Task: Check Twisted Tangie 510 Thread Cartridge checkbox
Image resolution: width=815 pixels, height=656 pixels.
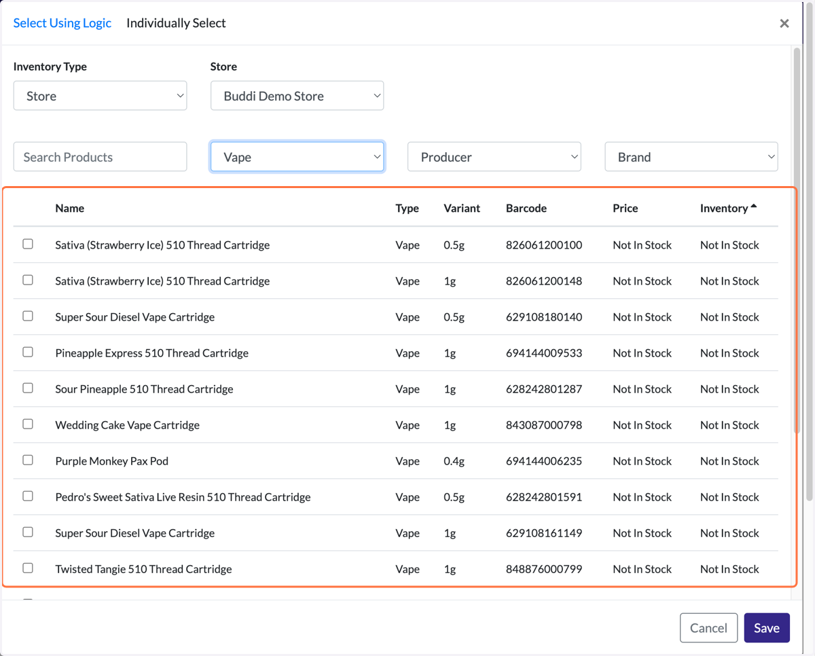Action: coord(28,568)
